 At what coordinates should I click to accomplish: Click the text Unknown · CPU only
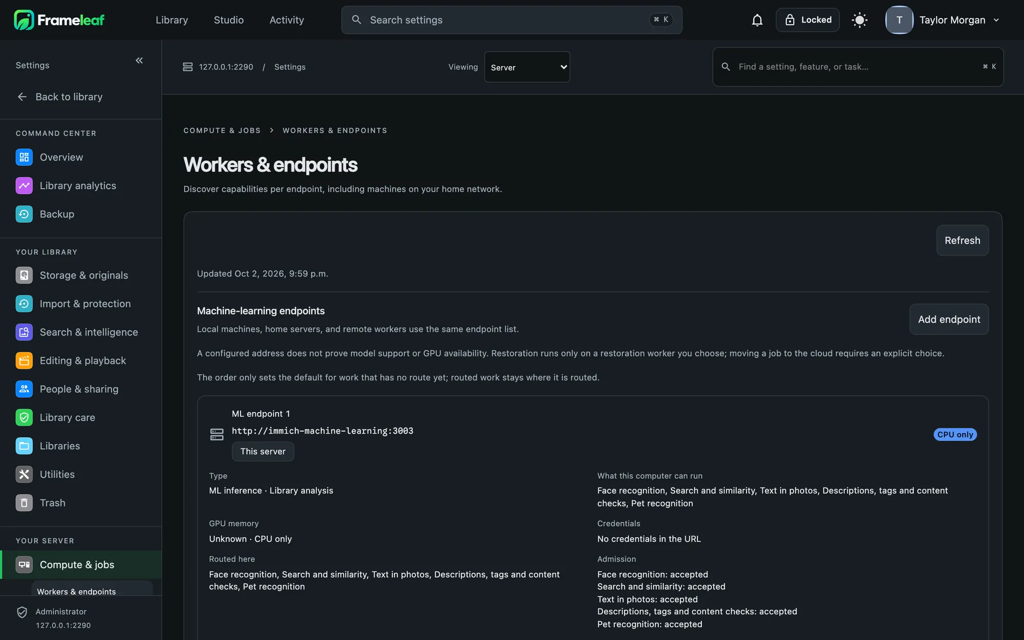pos(250,539)
